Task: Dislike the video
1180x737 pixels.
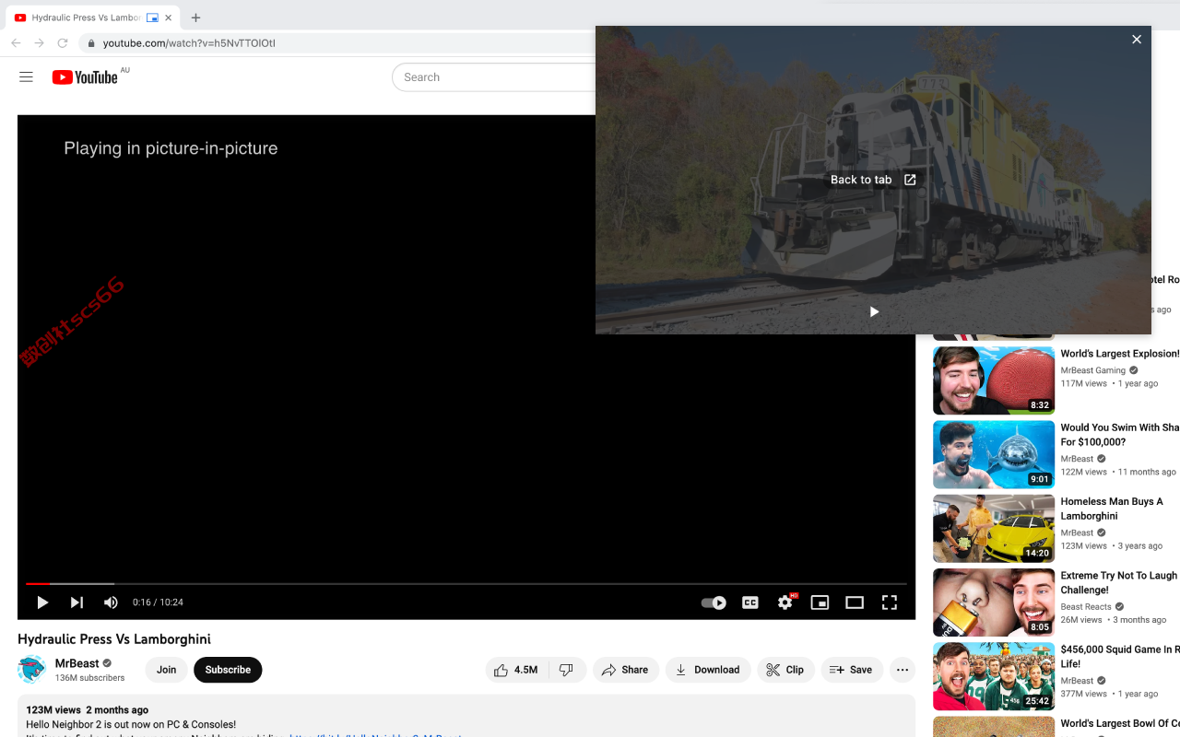Action: pos(567,670)
